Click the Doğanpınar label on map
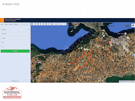The width and height of the screenshot is (135, 101). tap(100, 58)
